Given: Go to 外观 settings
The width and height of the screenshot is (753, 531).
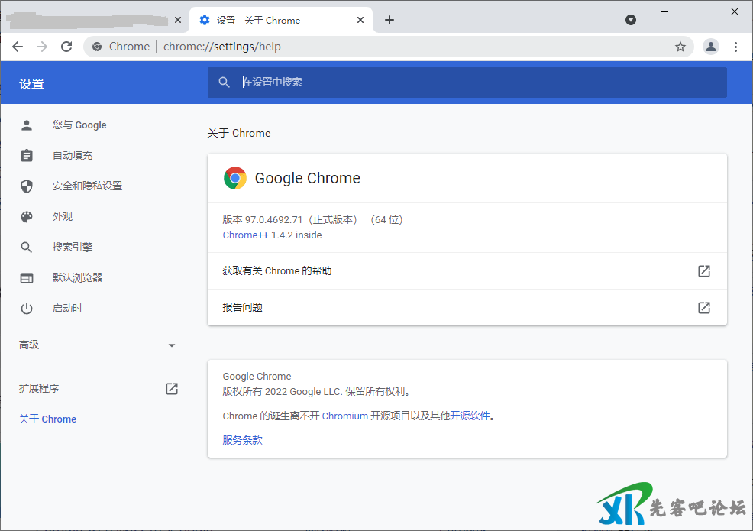Looking at the screenshot, I should (x=63, y=217).
